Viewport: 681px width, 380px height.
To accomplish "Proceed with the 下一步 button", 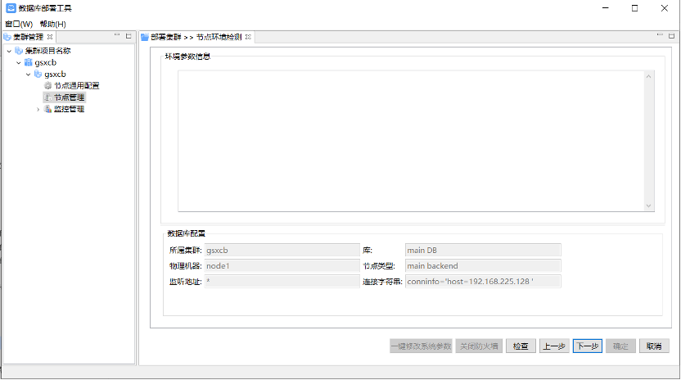I will (588, 346).
